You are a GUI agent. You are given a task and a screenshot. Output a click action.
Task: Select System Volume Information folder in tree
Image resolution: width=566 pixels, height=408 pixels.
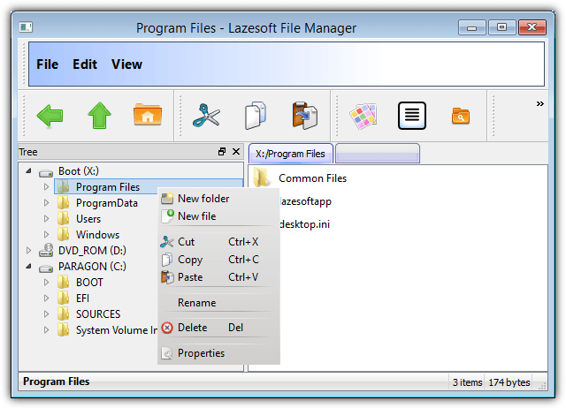[117, 329]
